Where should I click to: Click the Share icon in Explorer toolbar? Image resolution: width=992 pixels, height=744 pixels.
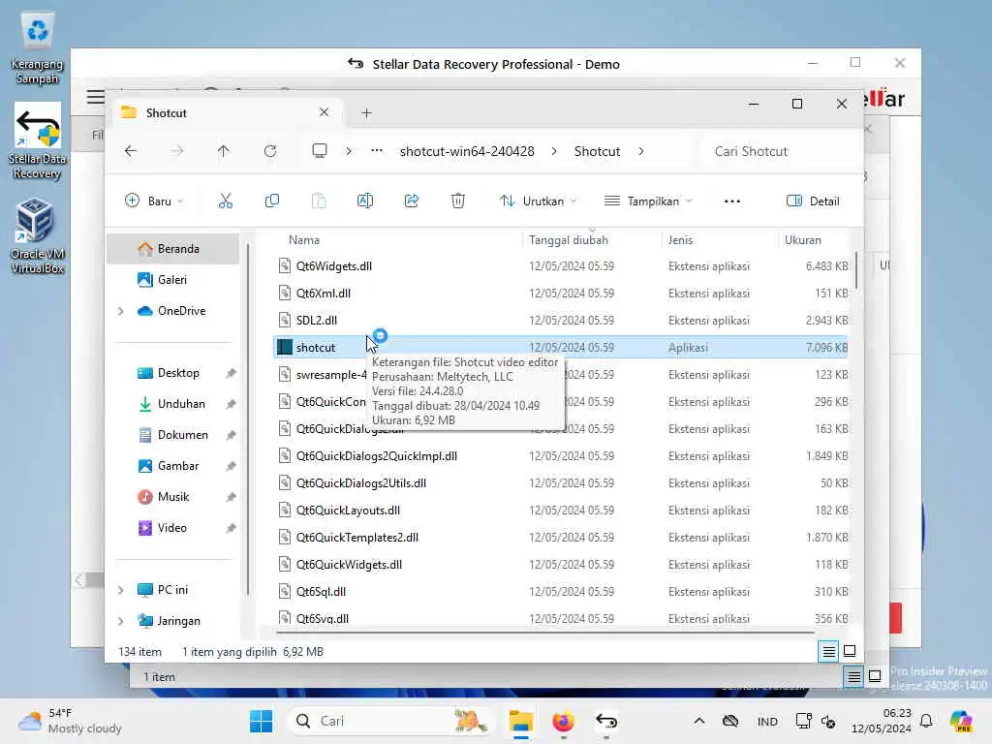click(411, 201)
